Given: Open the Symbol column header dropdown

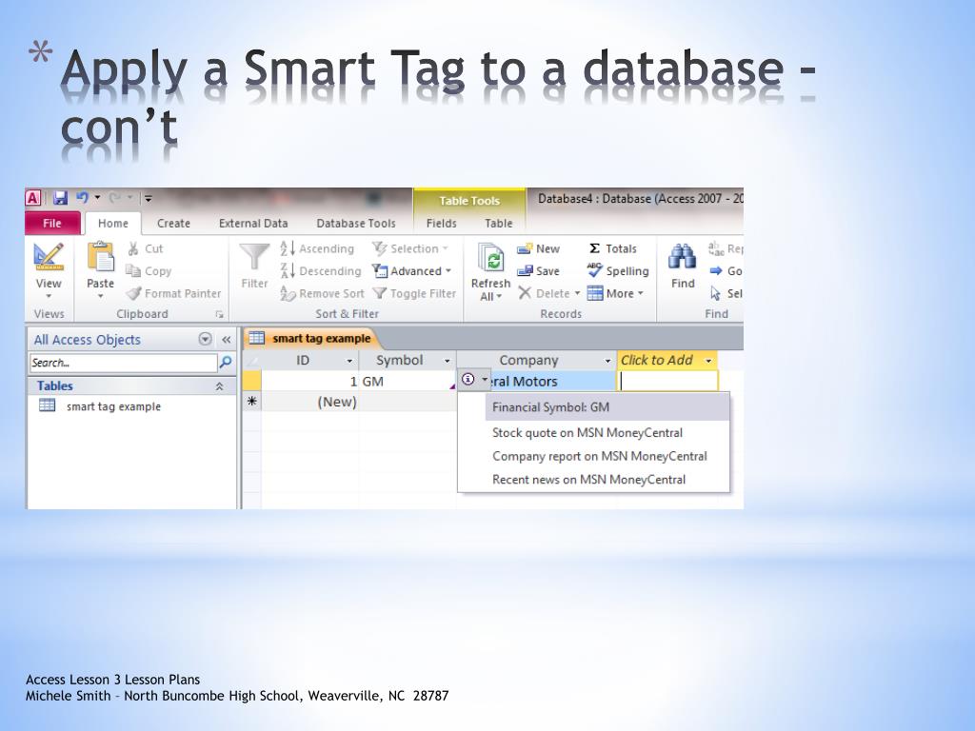Looking at the screenshot, I should pyautogui.click(x=447, y=361).
